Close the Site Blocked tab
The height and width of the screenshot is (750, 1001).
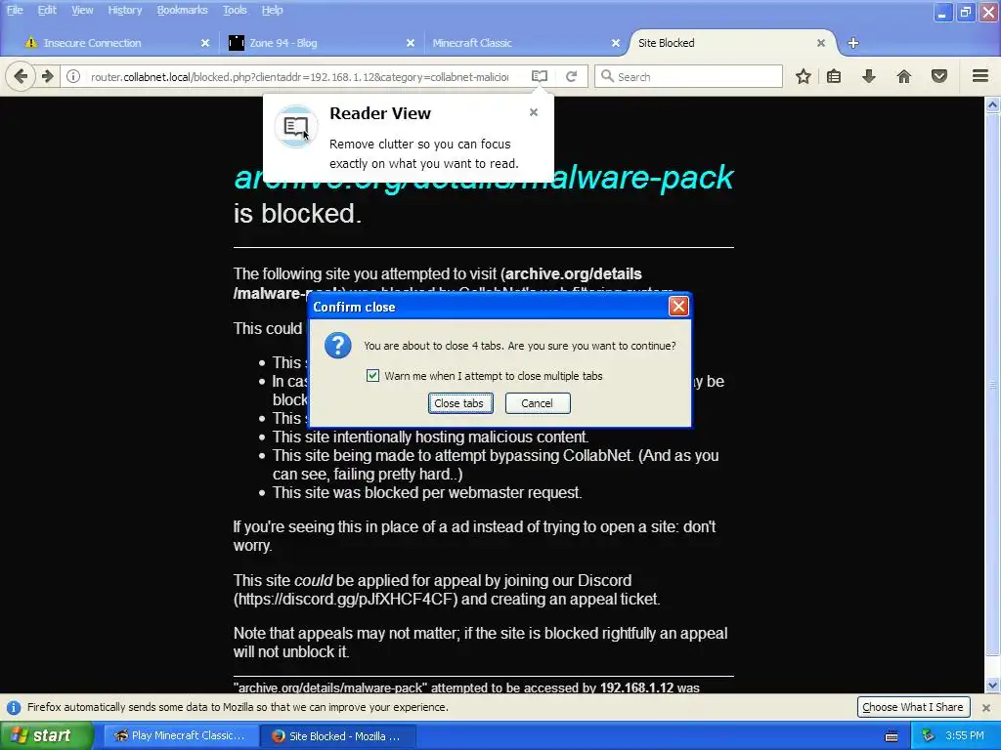(x=821, y=43)
